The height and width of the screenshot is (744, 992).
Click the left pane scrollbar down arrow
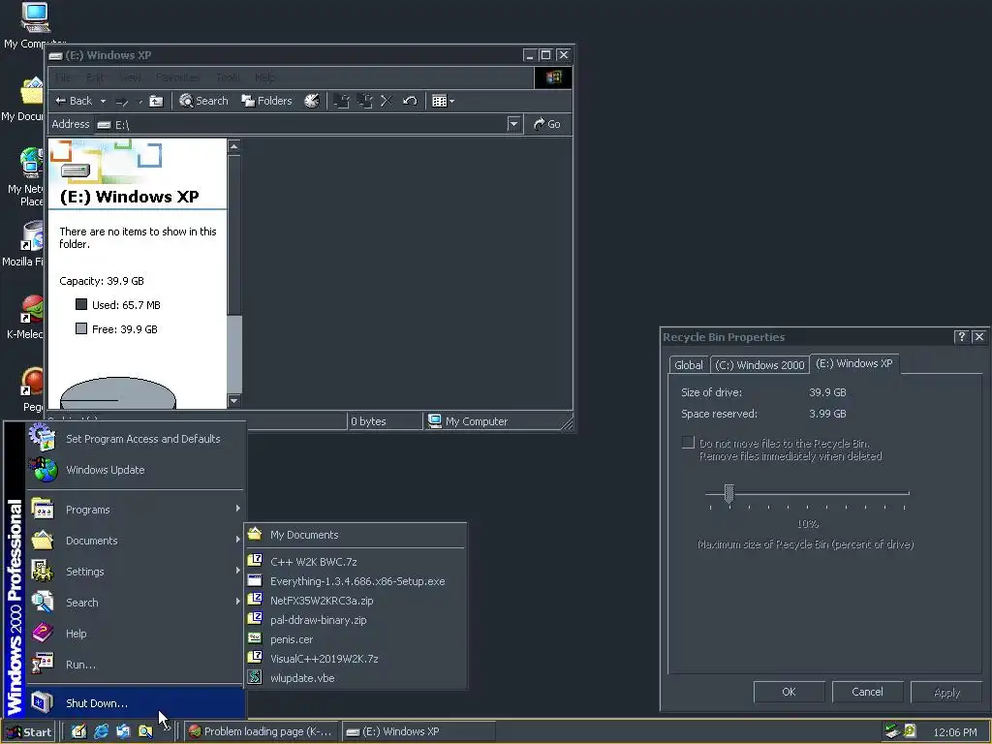(234, 400)
